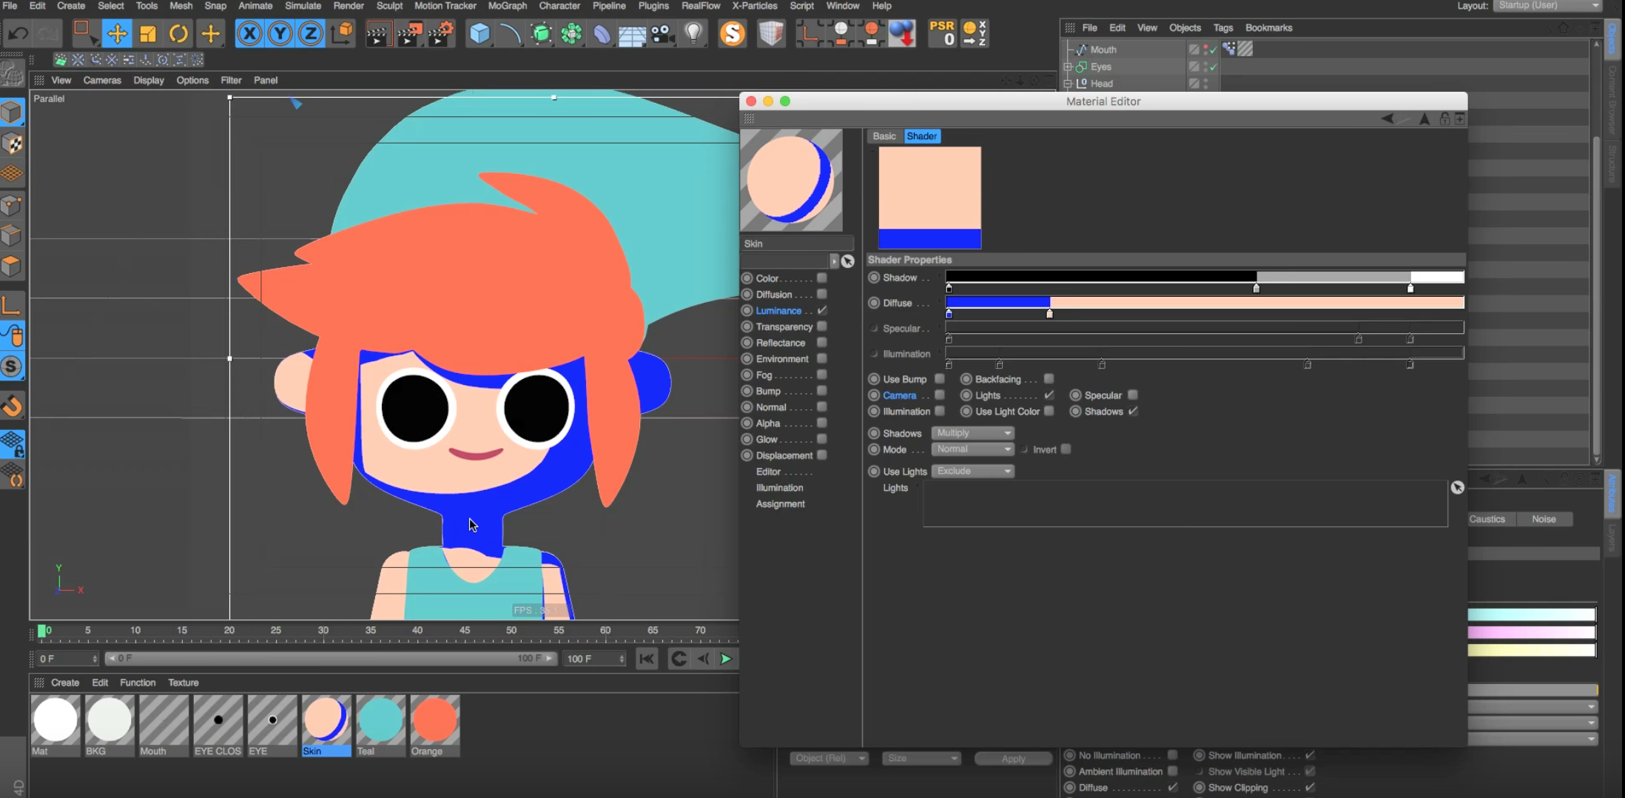Image resolution: width=1625 pixels, height=798 pixels.
Task: Click the Diffuse gradient blue knot
Action: [949, 314]
